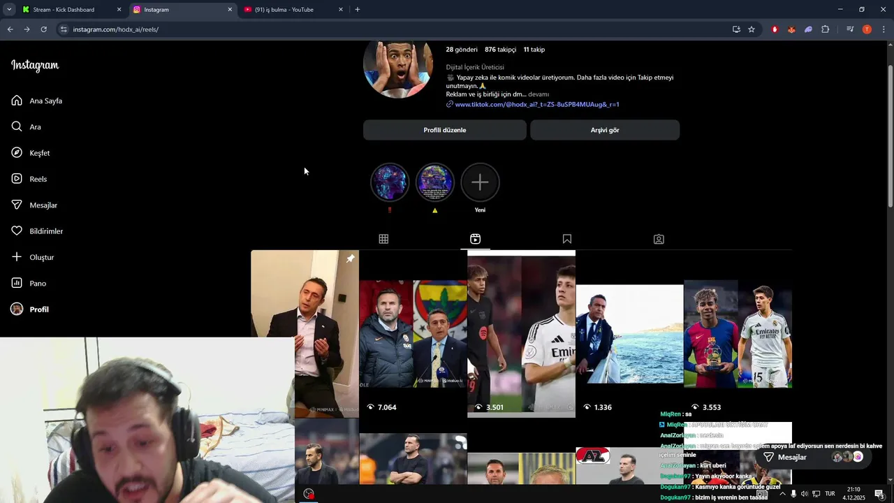This screenshot has height=503, width=894.
Task: Switch to the Reels profile tab
Action: tap(475, 239)
